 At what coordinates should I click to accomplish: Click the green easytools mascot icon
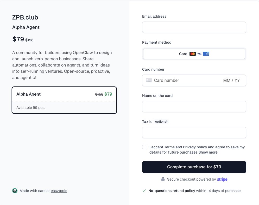coord(15,191)
